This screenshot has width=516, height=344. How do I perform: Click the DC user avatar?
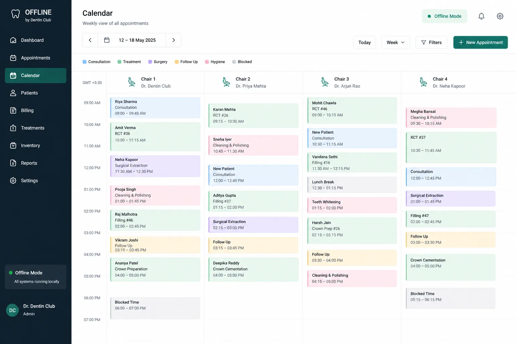click(12, 310)
